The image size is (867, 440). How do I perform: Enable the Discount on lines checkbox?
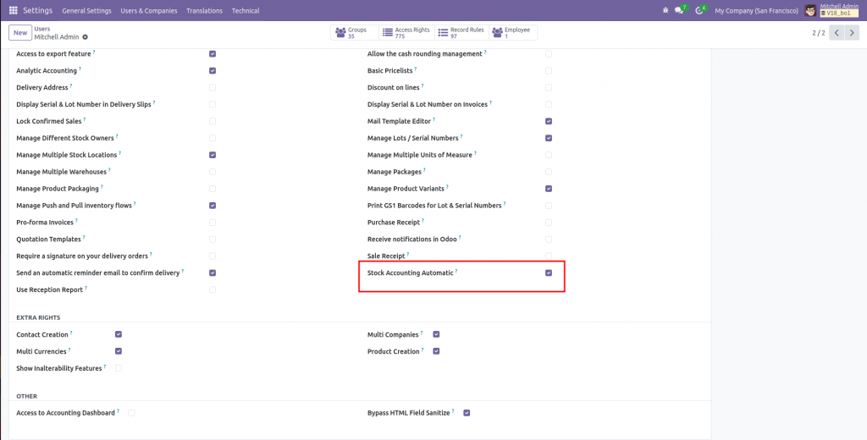click(x=549, y=87)
